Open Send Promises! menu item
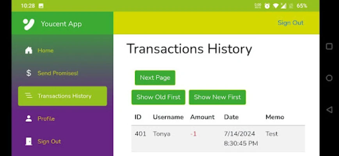 coord(58,73)
